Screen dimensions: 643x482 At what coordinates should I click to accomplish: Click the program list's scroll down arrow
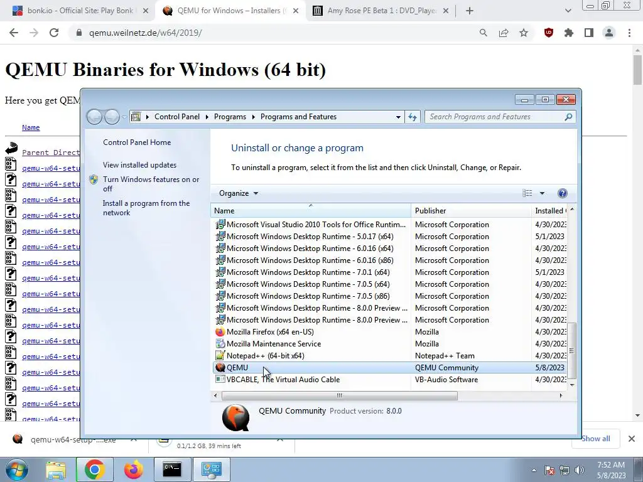572,385
